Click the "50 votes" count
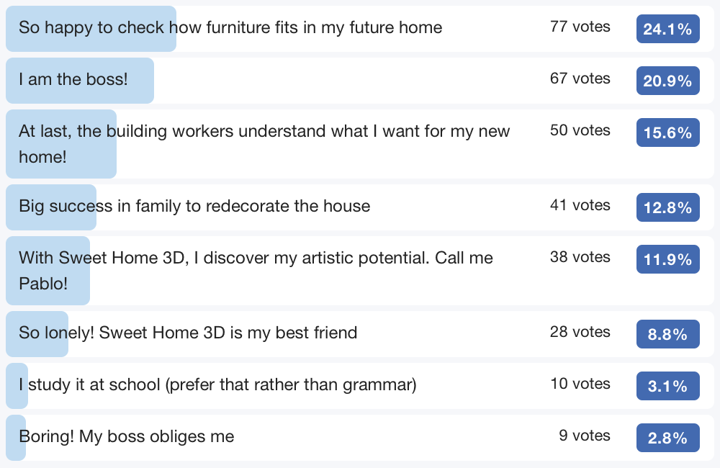Viewport: 720px width, 468px height. (x=580, y=131)
